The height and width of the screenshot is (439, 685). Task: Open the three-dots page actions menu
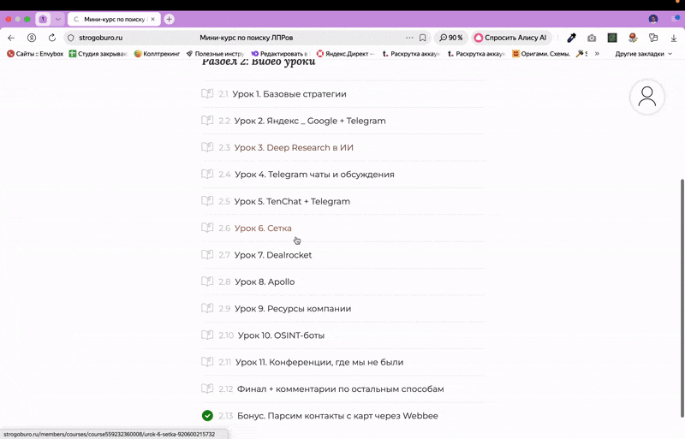(x=409, y=38)
